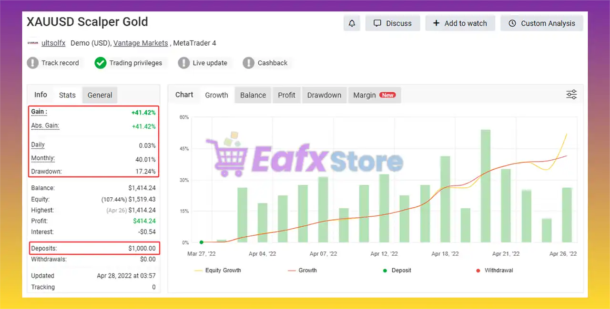610x309 pixels.
Task: Click the Cashback status icon
Action: pyautogui.click(x=249, y=63)
